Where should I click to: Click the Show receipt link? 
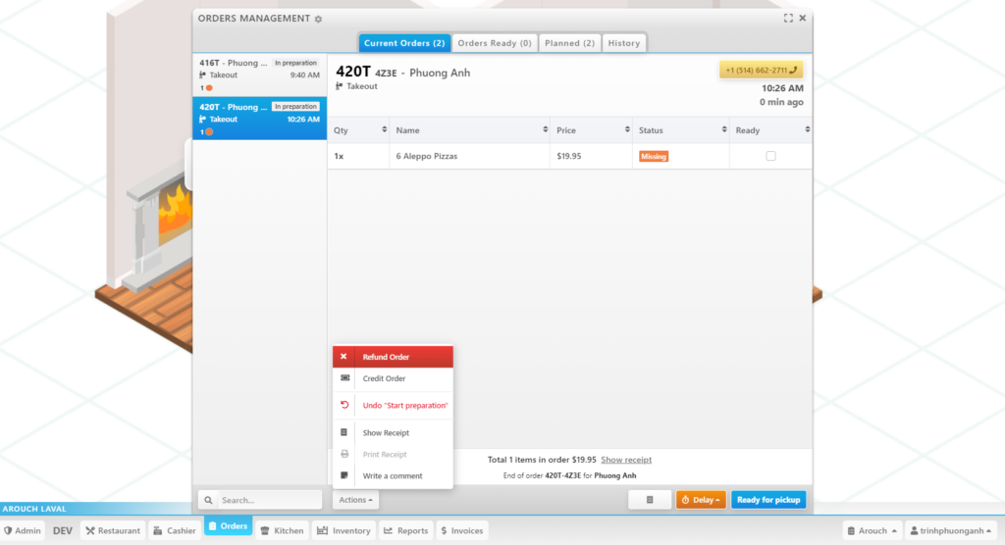point(626,460)
